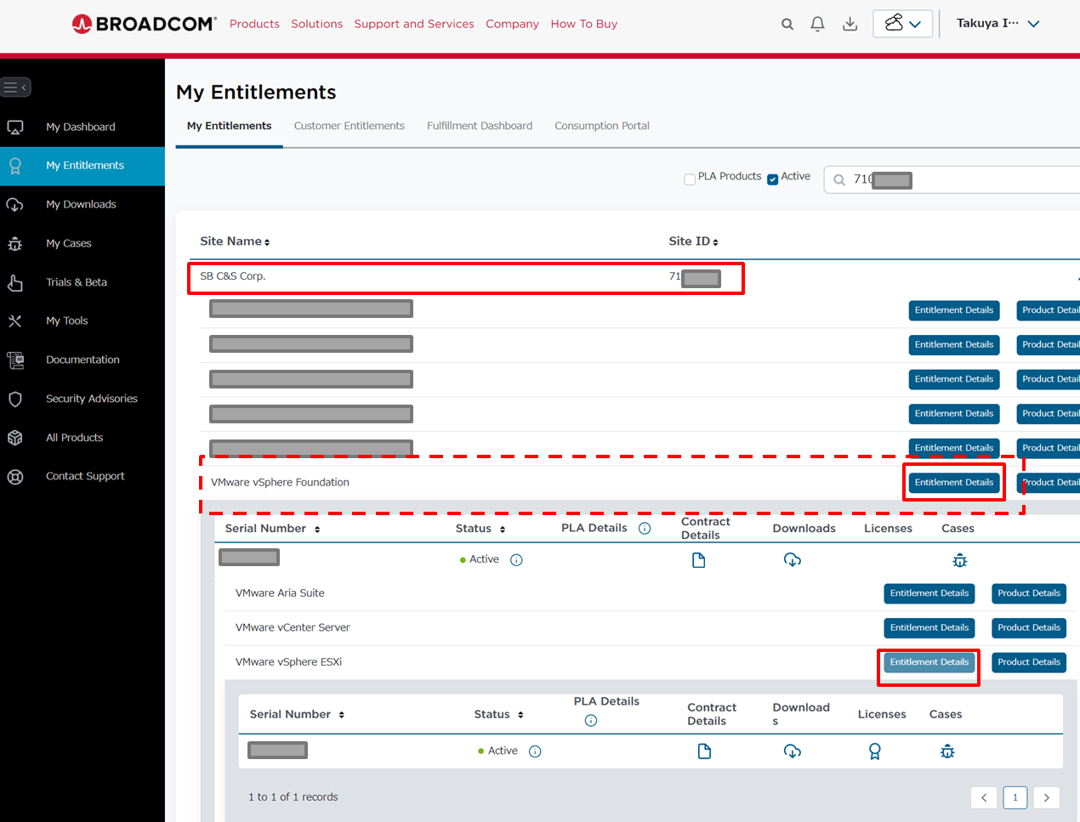The height and width of the screenshot is (822, 1080).
Task: Click PLA Details info icon in upper table
Action: click(645, 529)
